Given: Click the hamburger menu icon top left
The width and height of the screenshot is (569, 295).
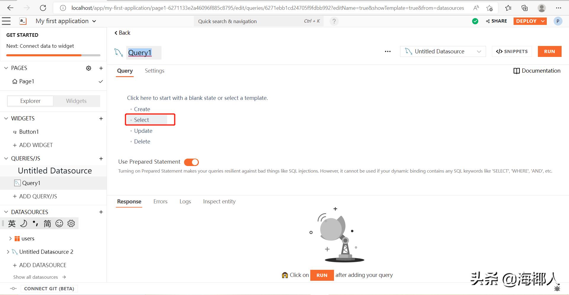Looking at the screenshot, I should click(6, 21).
